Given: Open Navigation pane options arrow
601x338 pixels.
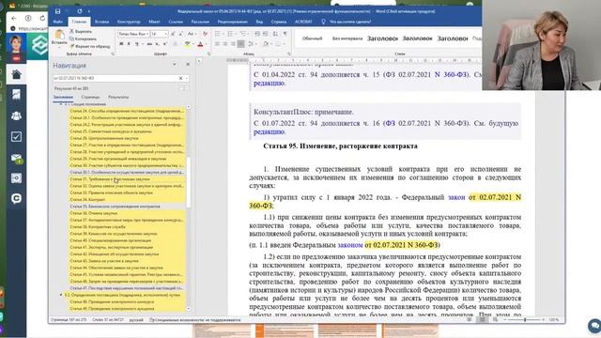Looking at the screenshot, I should click(x=175, y=65).
